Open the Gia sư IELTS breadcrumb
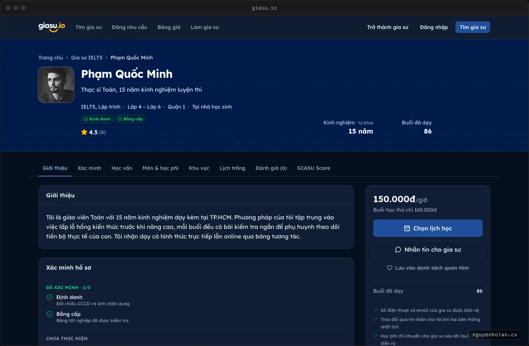Image resolution: width=529 pixels, height=346 pixels. (87, 58)
